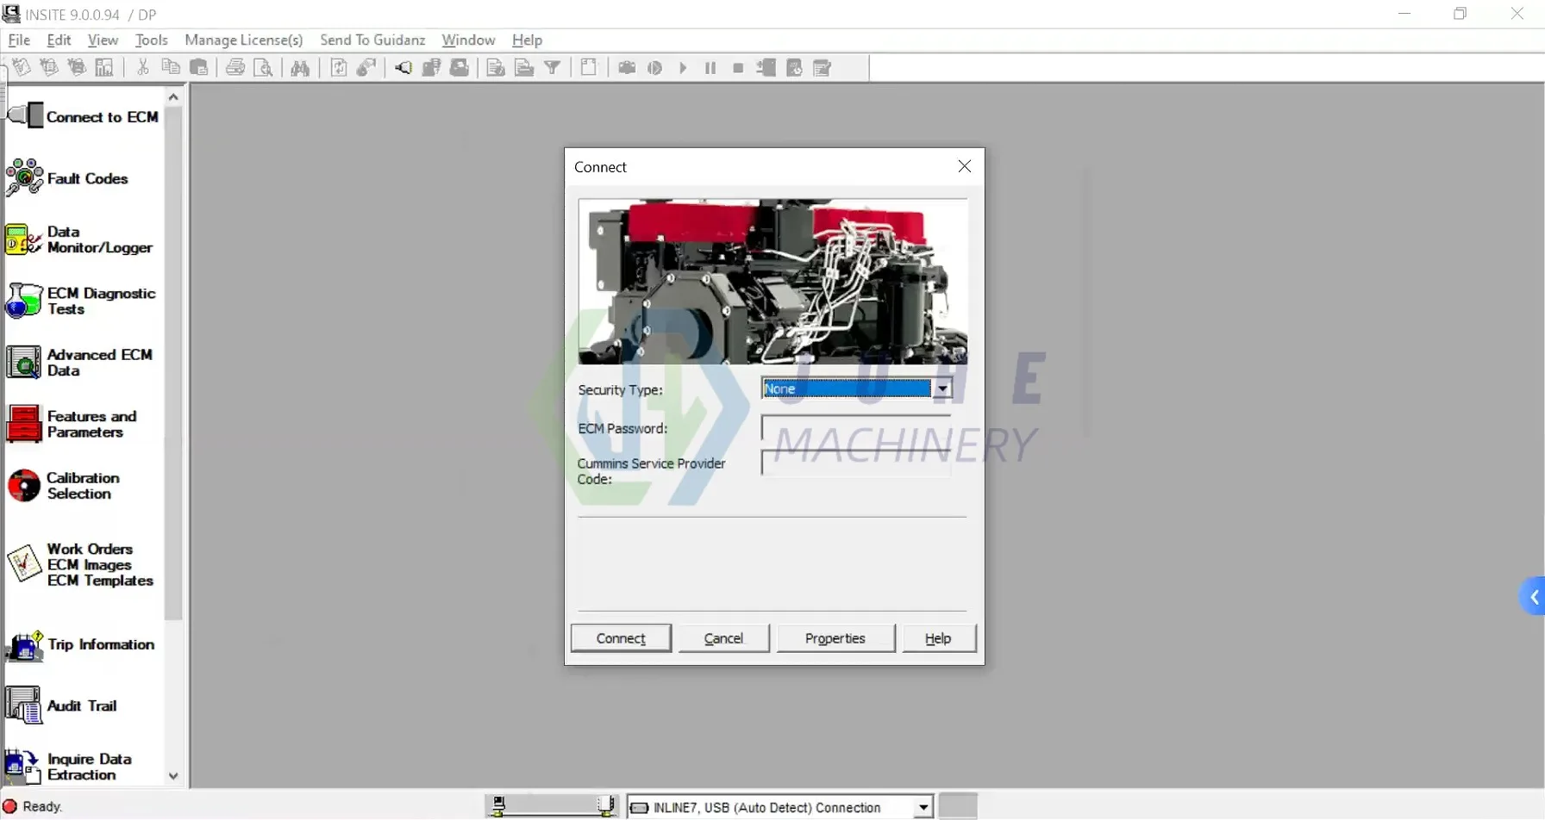Viewport: 1545px width, 820px height.
Task: Click the Copy toolbar icon
Action: [x=171, y=67]
